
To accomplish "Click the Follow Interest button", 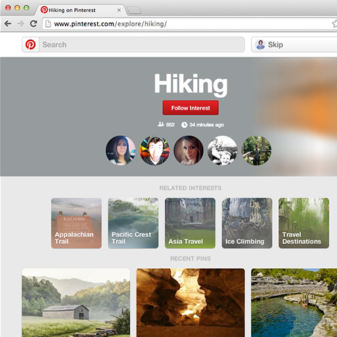I will pos(190,108).
